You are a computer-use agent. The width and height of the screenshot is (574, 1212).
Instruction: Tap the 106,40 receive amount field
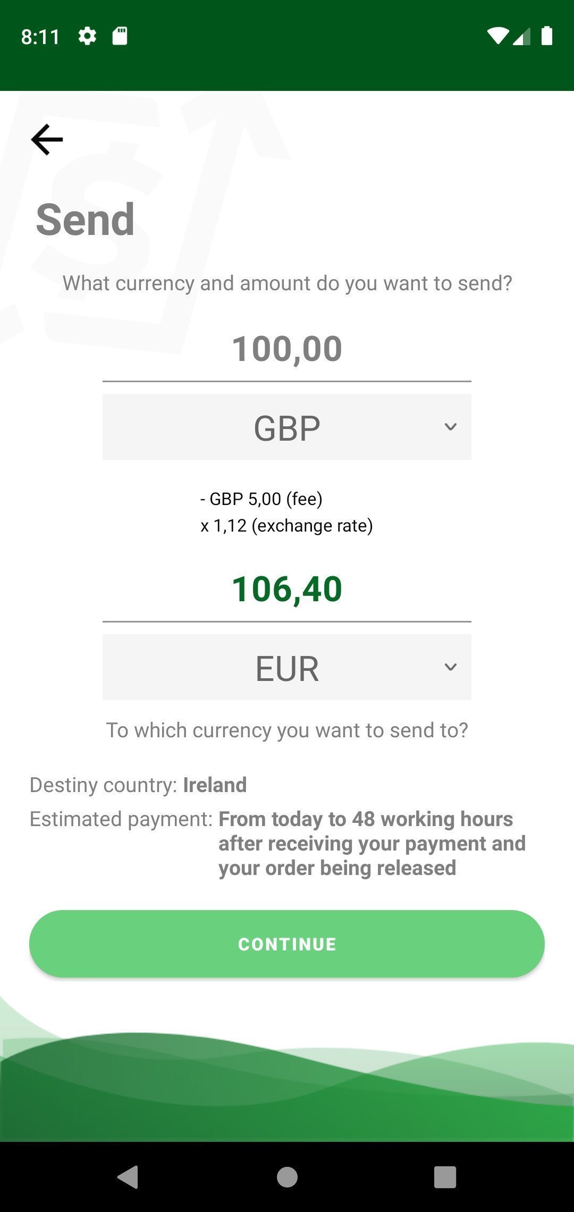pyautogui.click(x=286, y=590)
